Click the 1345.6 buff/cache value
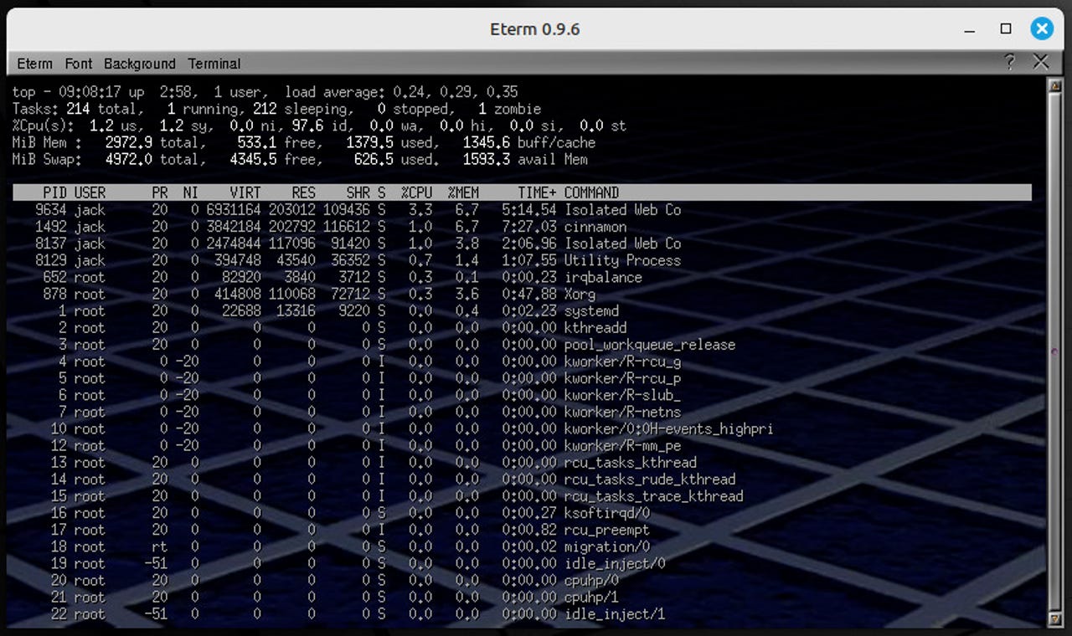Image resolution: width=1072 pixels, height=636 pixels. [x=528, y=142]
